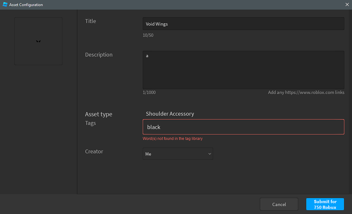352x214 pixels.
Task: Click the "10/50" character counter
Action: pyautogui.click(x=148, y=35)
